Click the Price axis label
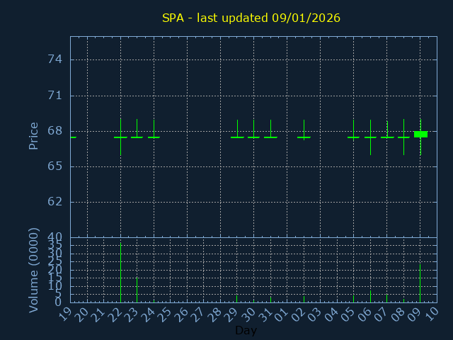Image resolution: width=453 pixels, height=340 pixels. click(33, 135)
